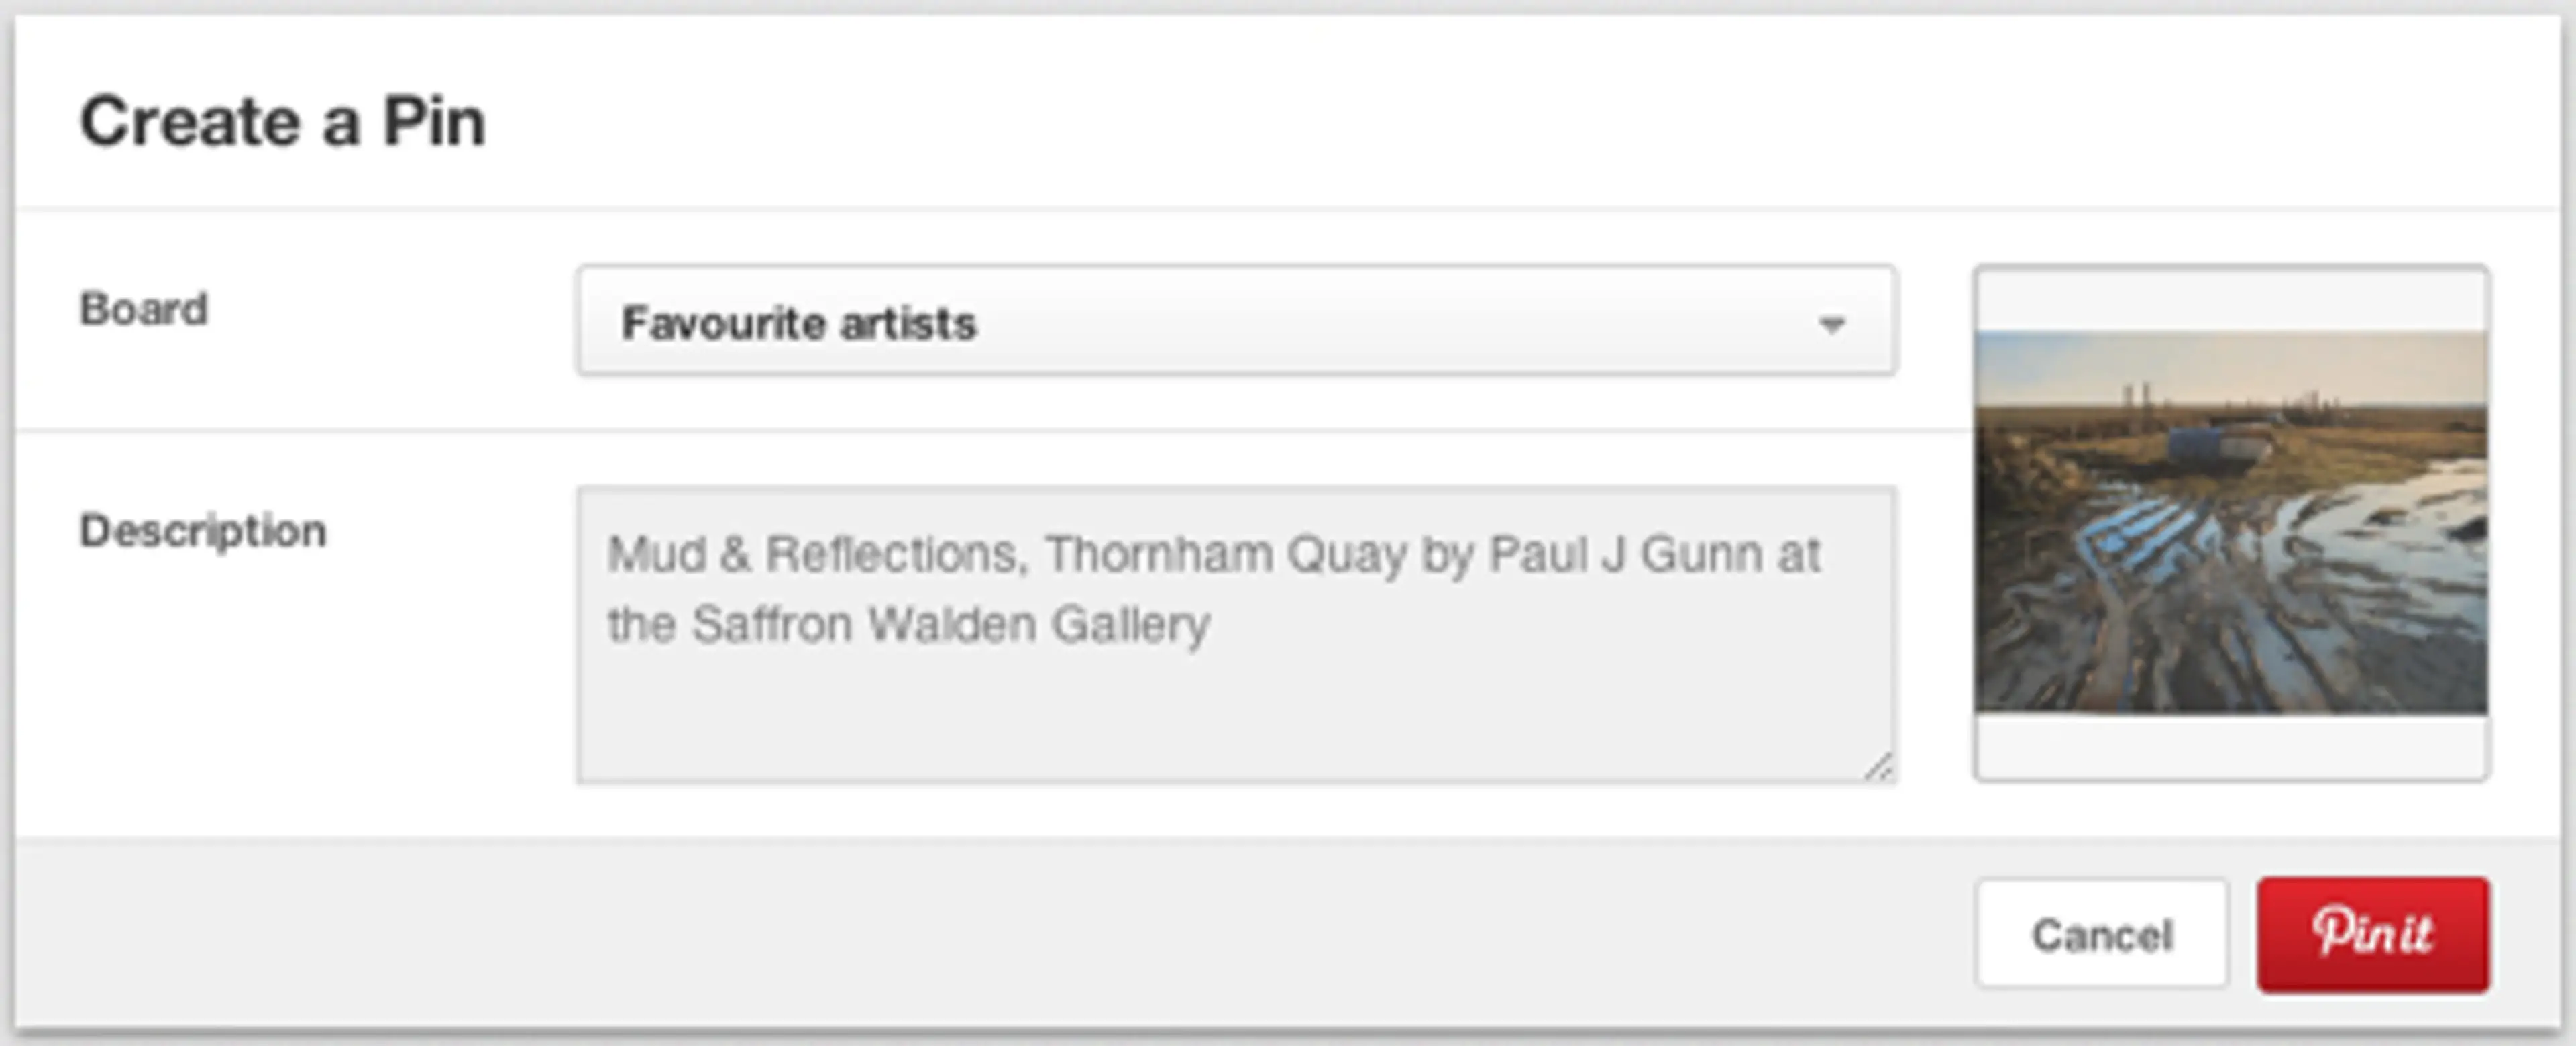Click the Description field label
The height and width of the screenshot is (1046, 2576).
click(x=202, y=531)
